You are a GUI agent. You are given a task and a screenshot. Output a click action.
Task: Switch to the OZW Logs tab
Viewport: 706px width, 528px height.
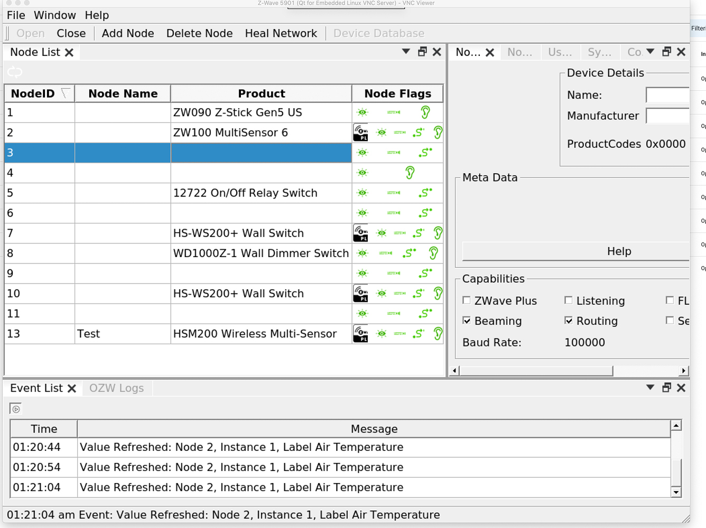116,388
